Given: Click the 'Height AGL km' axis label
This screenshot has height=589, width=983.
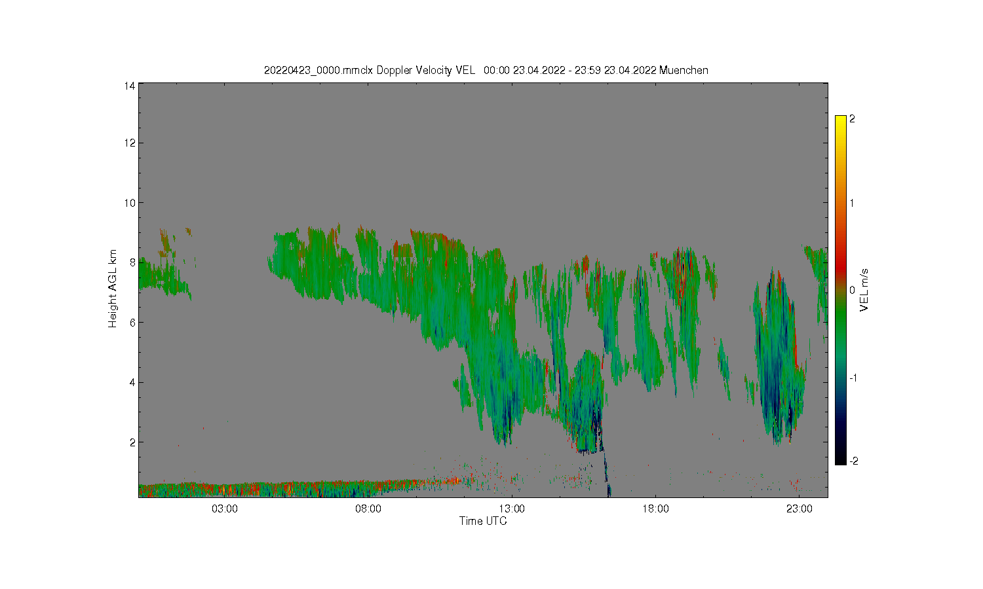Looking at the screenshot, I should pos(113,289).
